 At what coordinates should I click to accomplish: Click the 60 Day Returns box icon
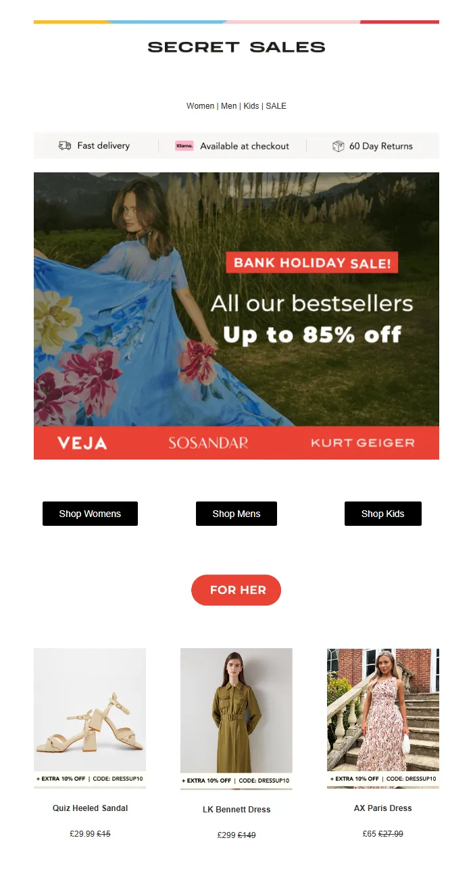click(339, 146)
